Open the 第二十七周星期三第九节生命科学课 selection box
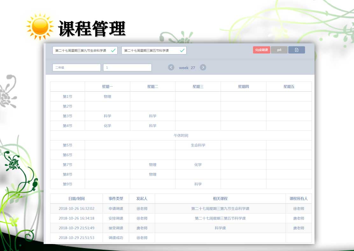Image resolution: width=354 pixels, height=251 pixels. [x=81, y=50]
